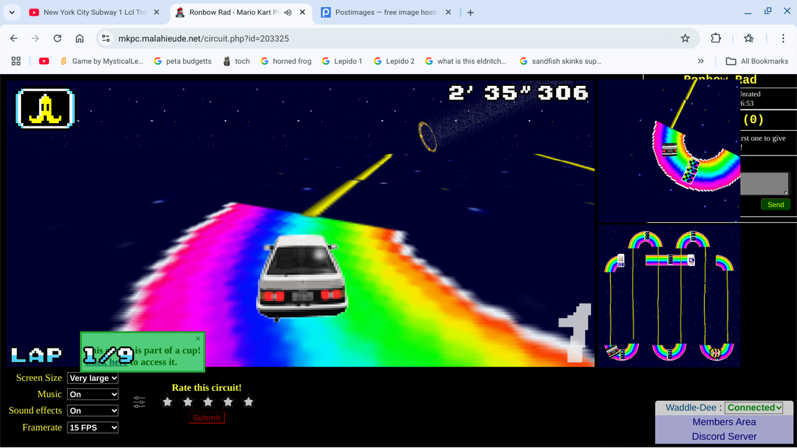Close the green cup notification
This screenshot has width=797, height=448.
198,338
